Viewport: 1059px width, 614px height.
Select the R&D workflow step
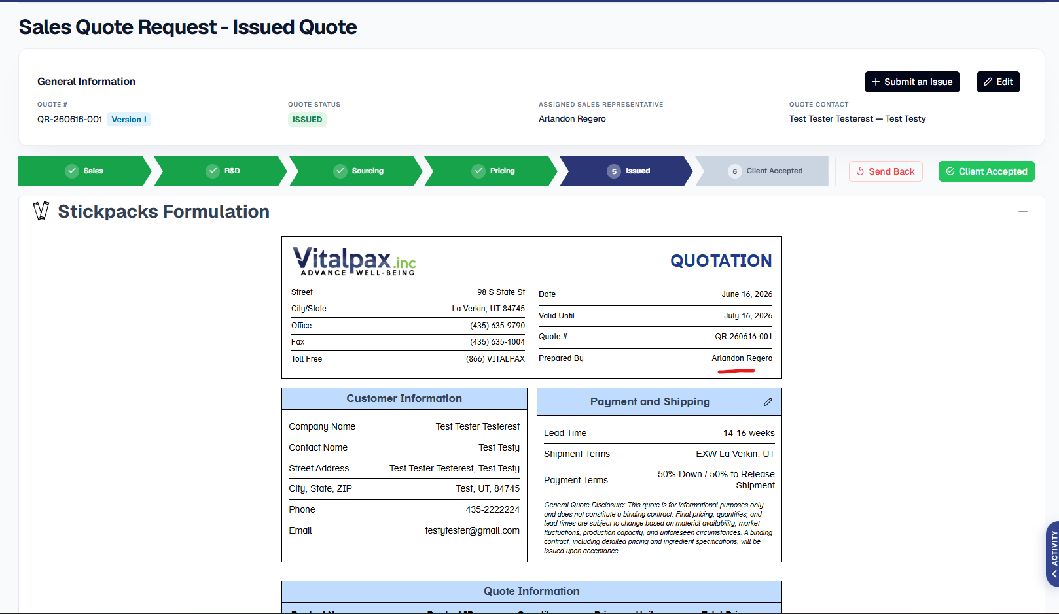tap(223, 171)
